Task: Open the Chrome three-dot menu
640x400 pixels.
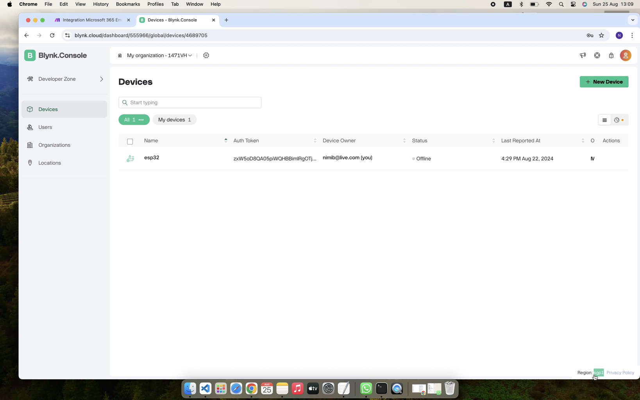Action: 632,36
